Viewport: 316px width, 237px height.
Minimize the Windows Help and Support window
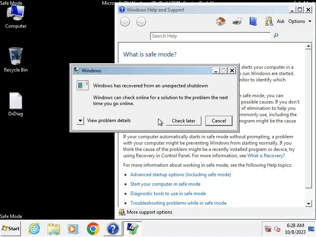[292, 9]
